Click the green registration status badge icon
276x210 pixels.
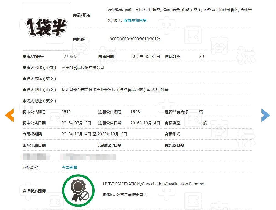click(78, 191)
